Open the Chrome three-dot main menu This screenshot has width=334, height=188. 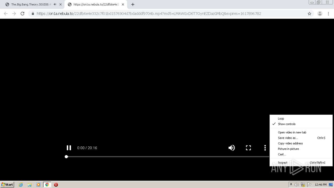[328, 14]
